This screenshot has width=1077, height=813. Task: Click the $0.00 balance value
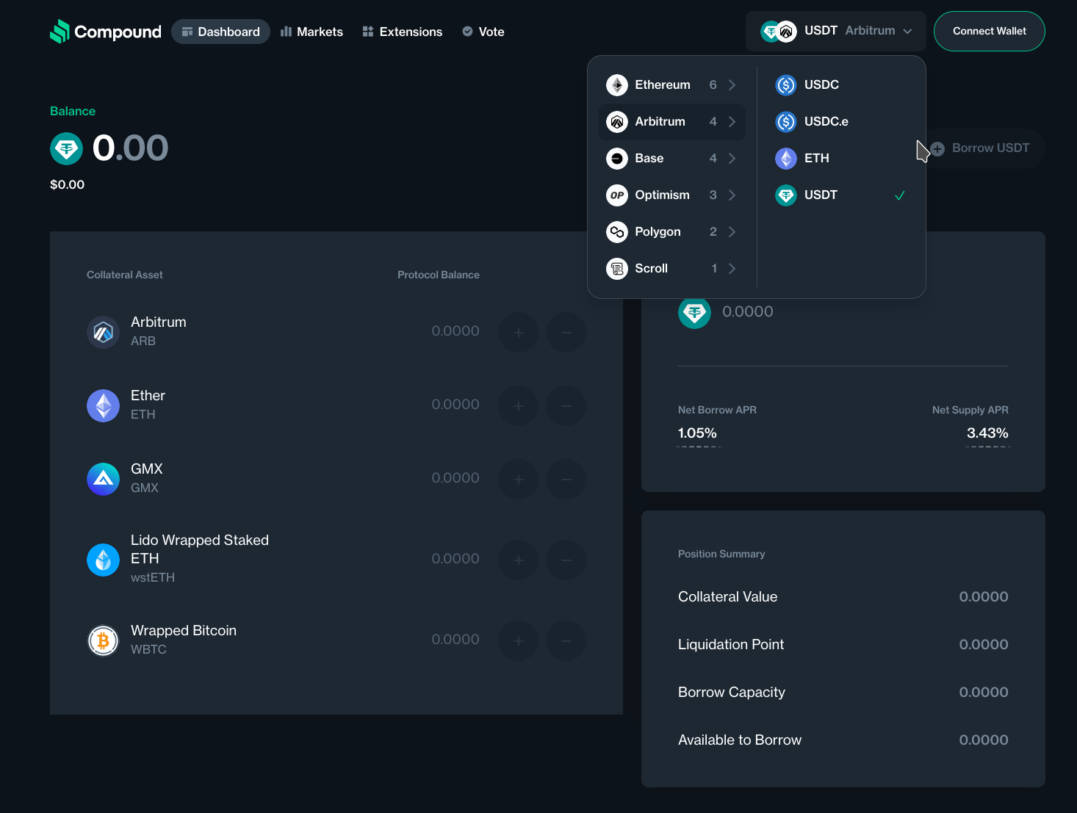(68, 185)
